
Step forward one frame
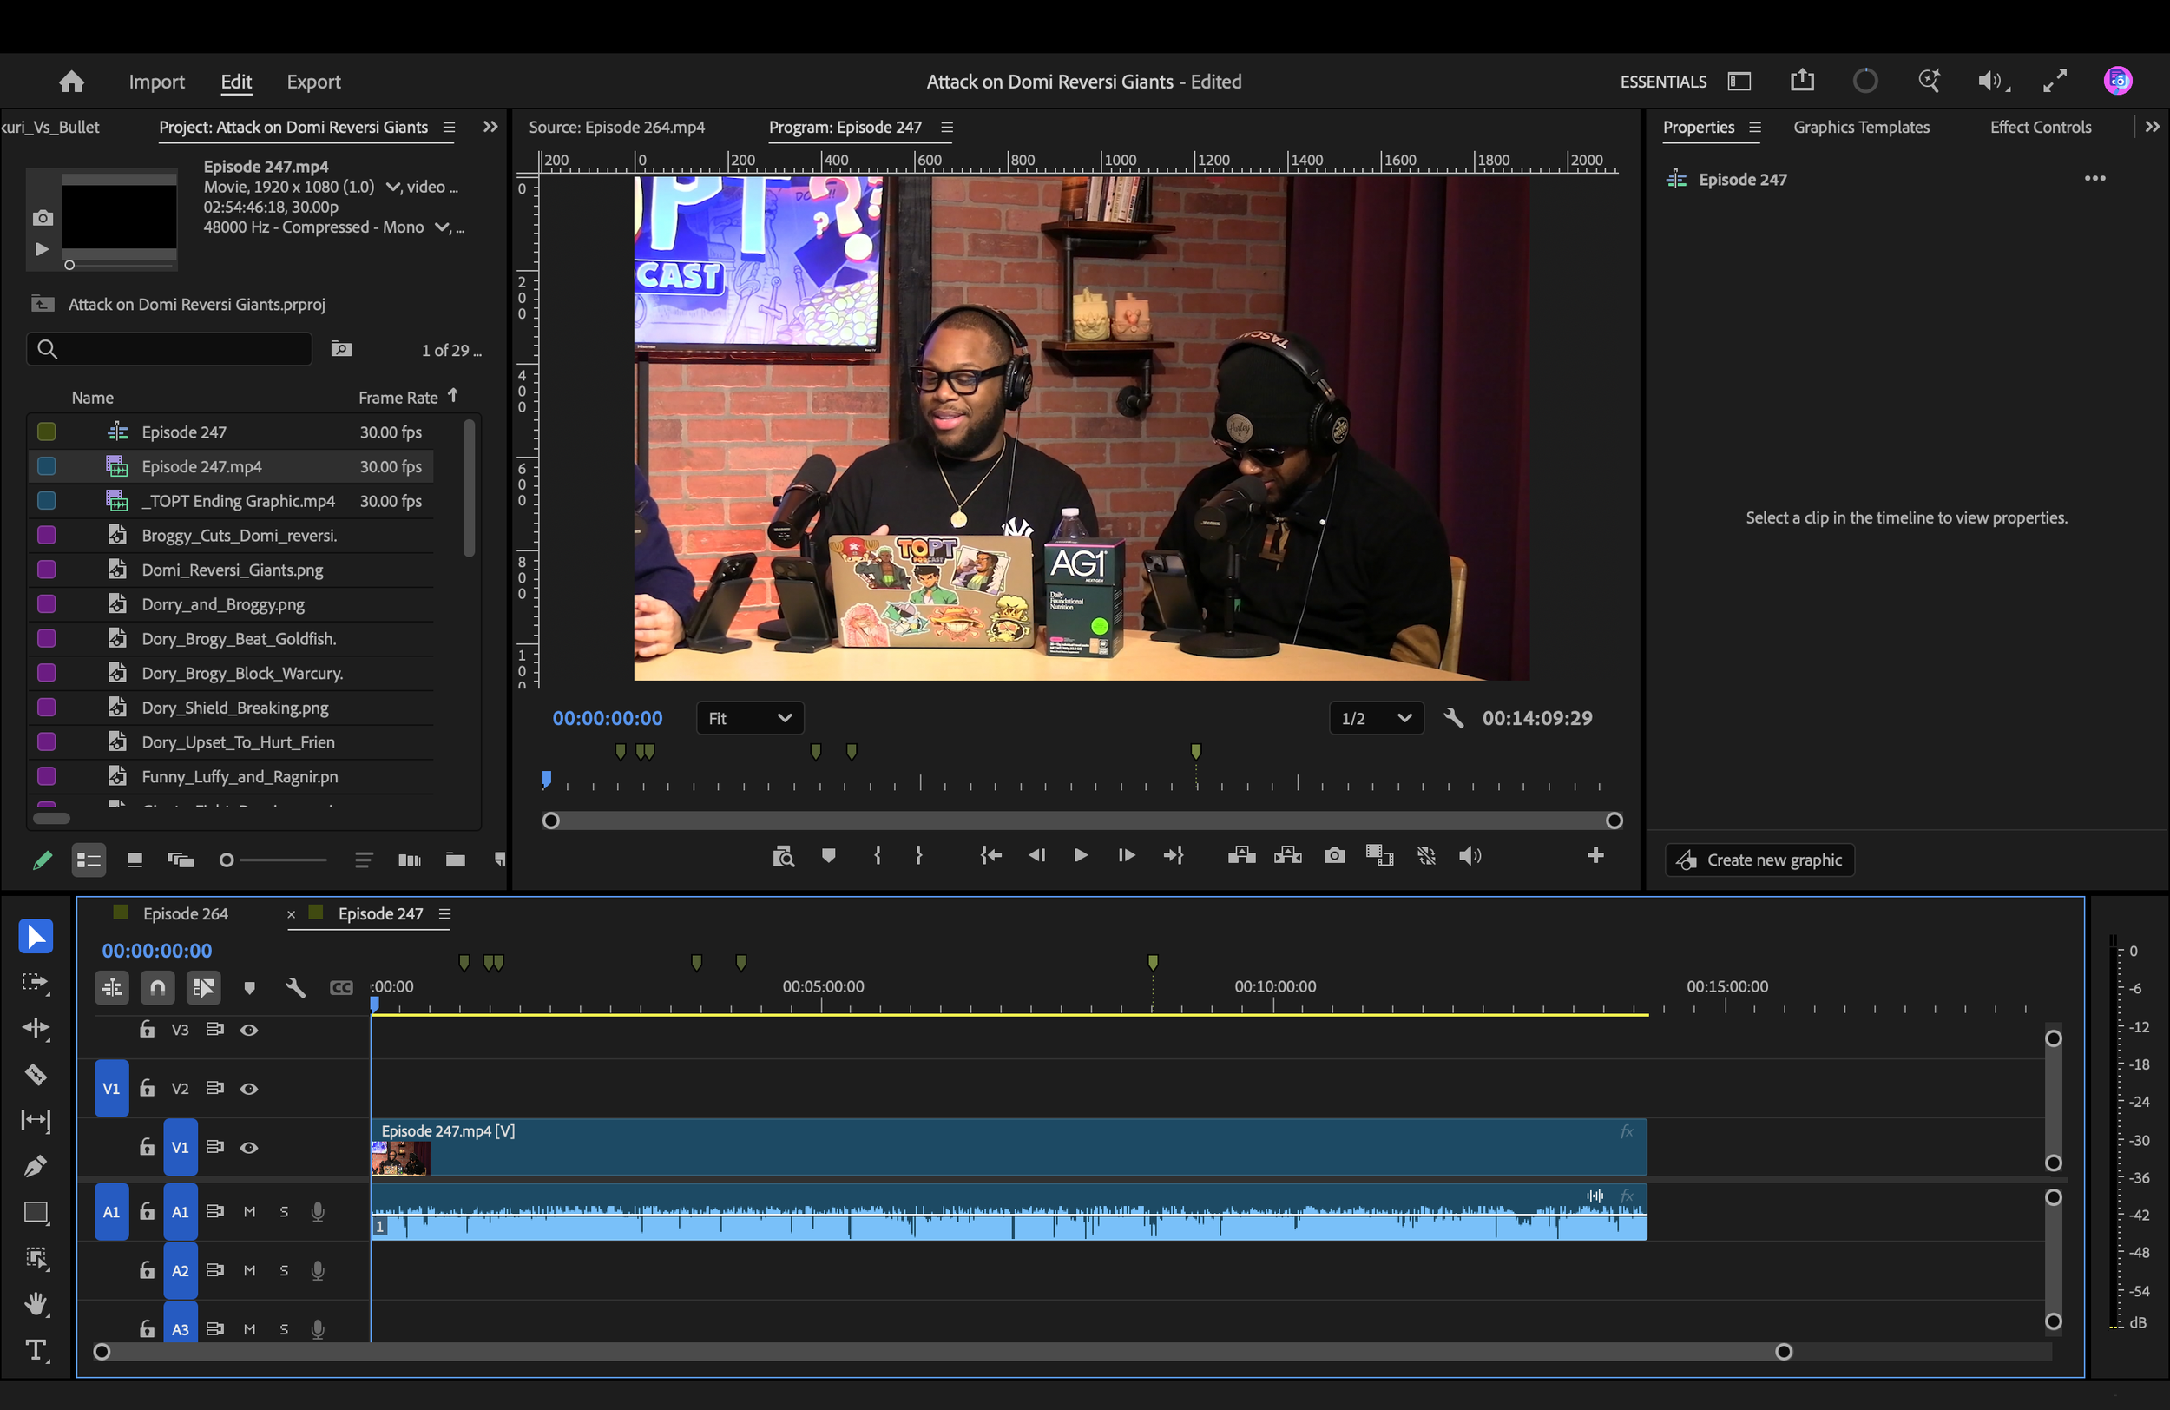[1126, 855]
